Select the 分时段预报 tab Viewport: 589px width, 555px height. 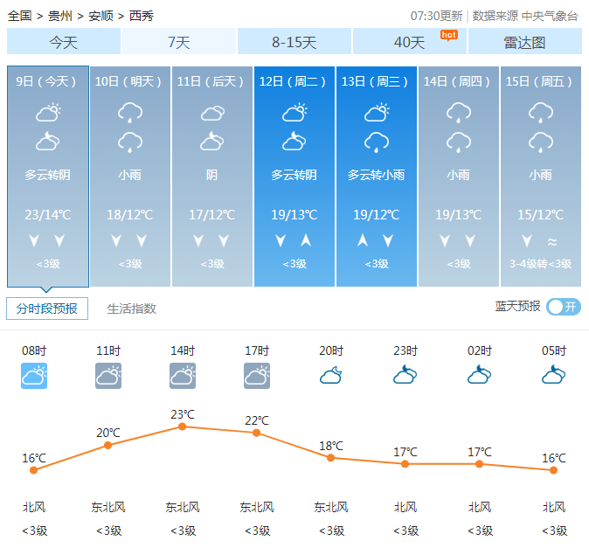(x=47, y=309)
